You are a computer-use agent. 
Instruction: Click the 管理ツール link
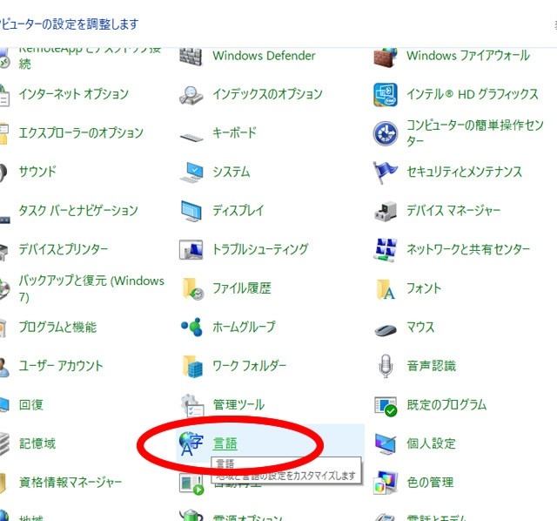[x=238, y=405]
